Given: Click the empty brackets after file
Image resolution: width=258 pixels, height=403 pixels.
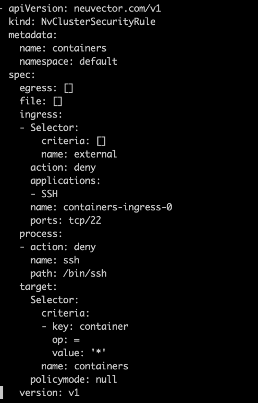Looking at the screenshot, I should [x=57, y=101].
